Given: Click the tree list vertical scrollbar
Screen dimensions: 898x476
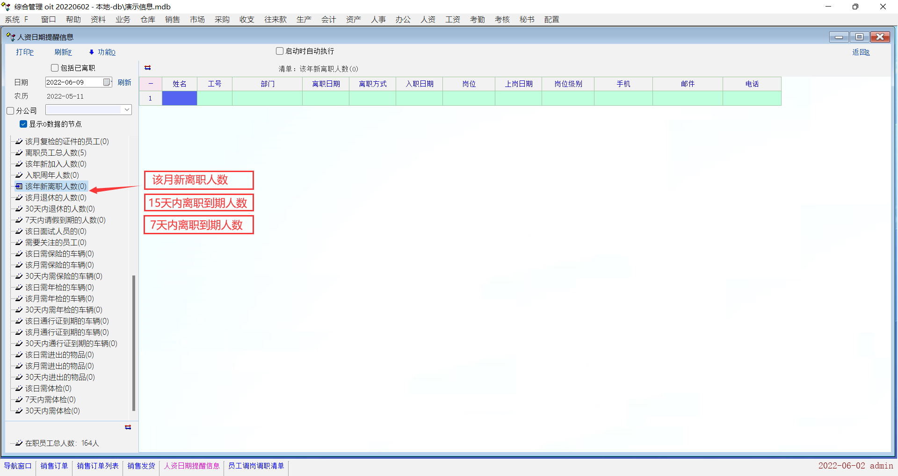Looking at the screenshot, I should (x=134, y=341).
